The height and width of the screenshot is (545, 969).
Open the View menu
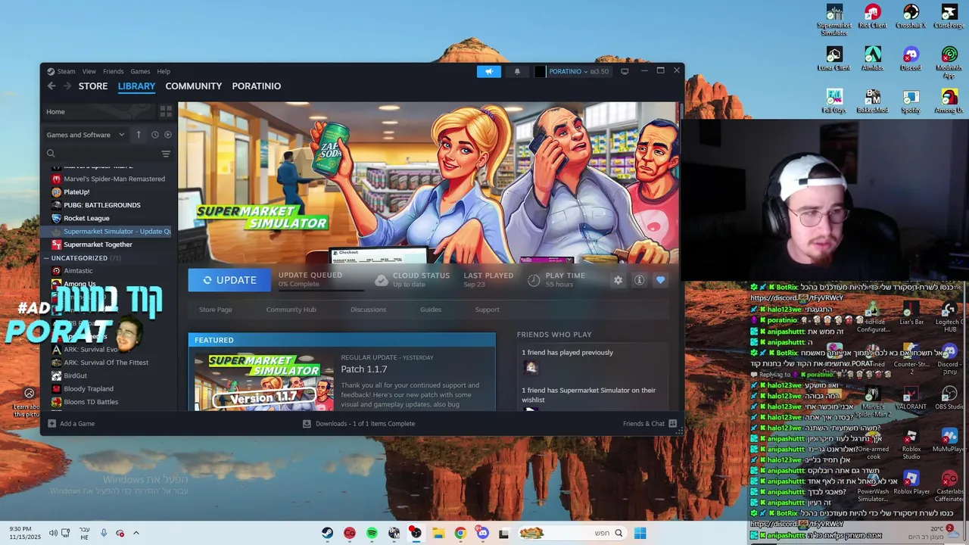pyautogui.click(x=89, y=71)
